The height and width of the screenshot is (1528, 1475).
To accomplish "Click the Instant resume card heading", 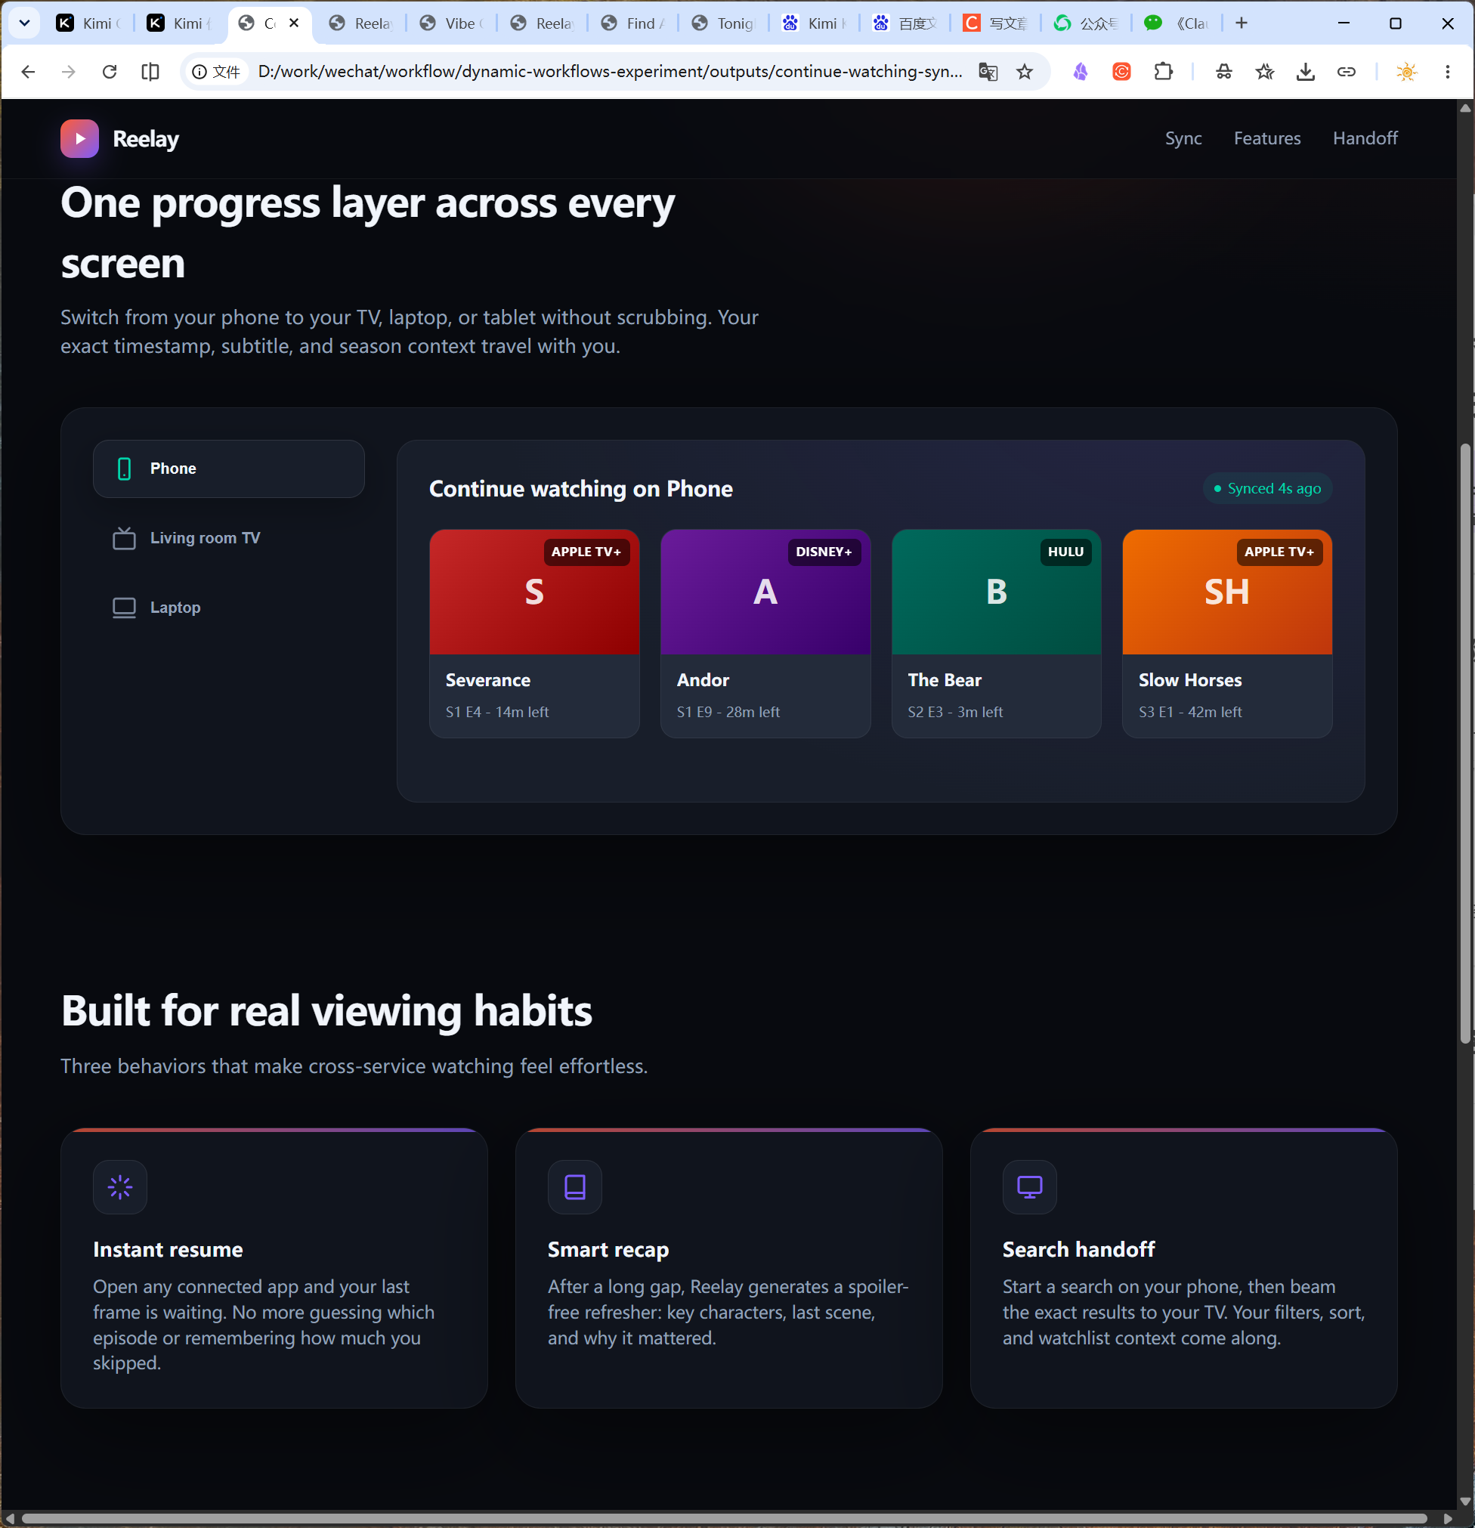I will 169,1249.
